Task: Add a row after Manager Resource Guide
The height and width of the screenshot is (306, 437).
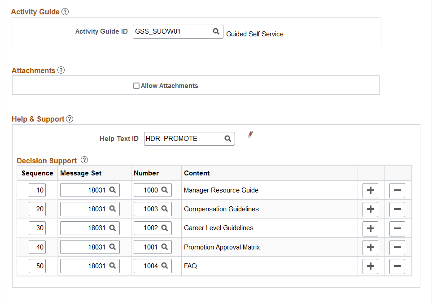Action: click(370, 190)
